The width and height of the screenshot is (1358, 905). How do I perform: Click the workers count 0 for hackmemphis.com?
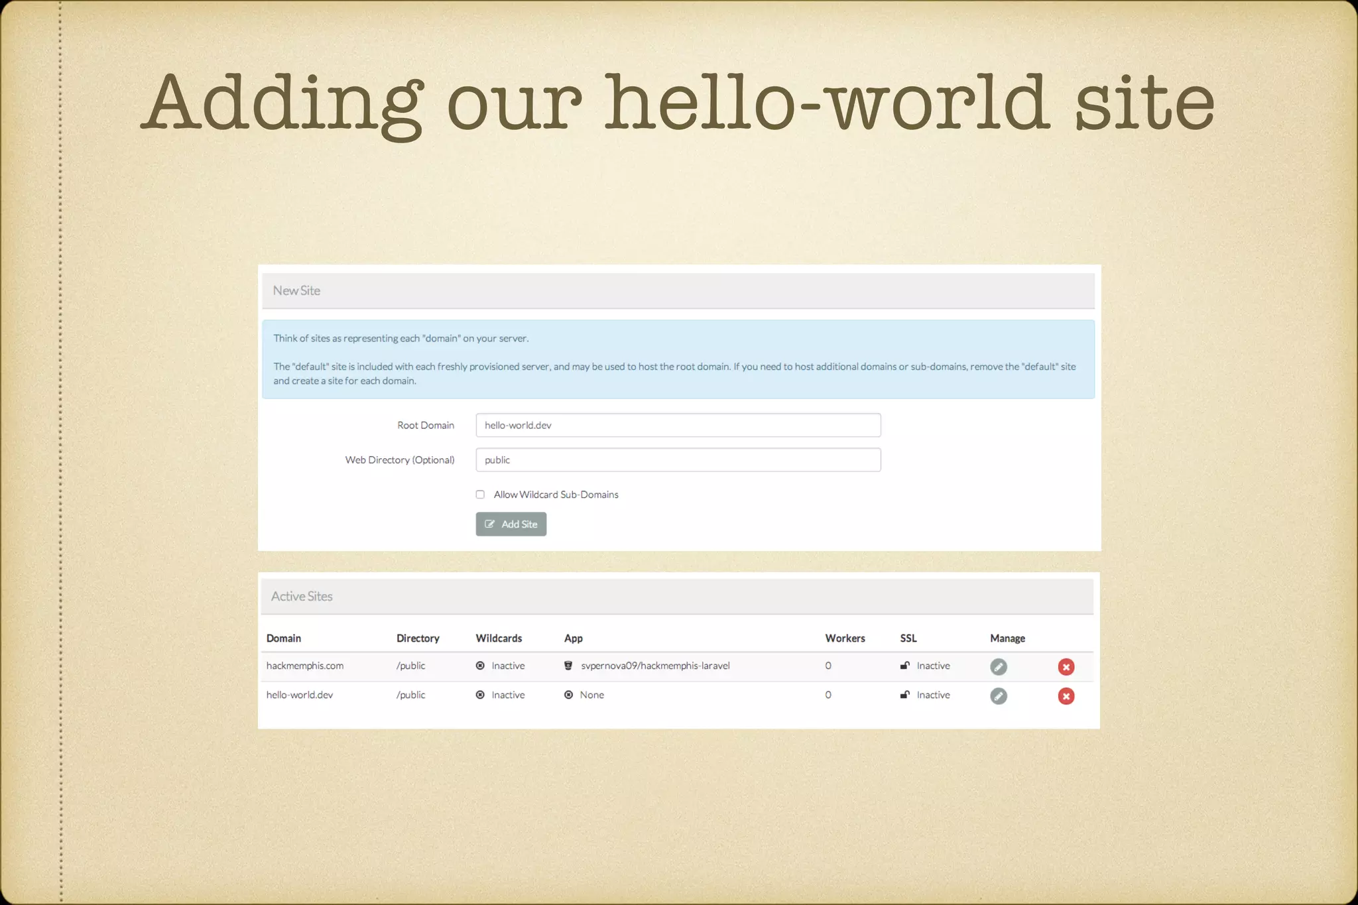click(828, 665)
